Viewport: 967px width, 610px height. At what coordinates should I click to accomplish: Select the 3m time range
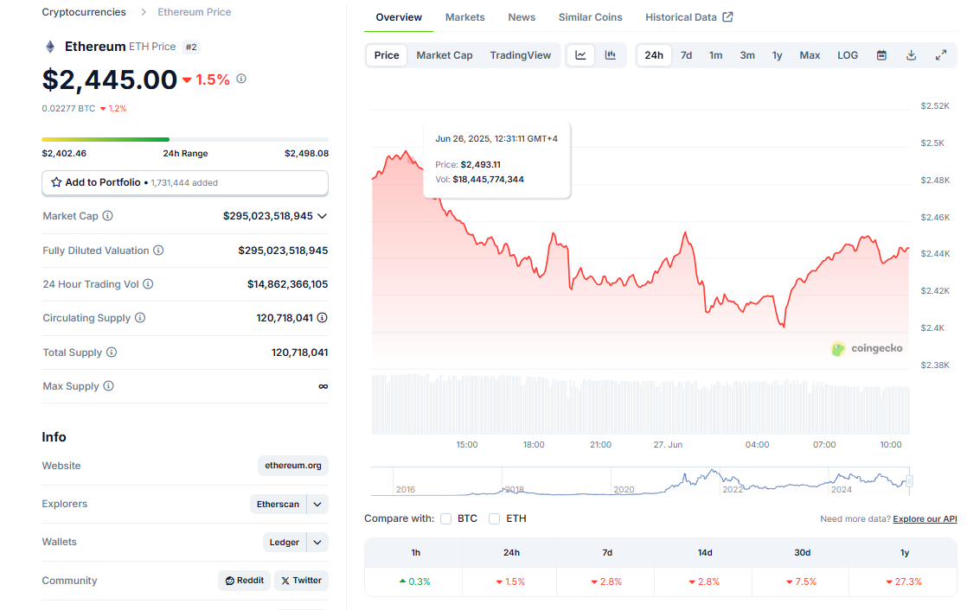pos(747,55)
